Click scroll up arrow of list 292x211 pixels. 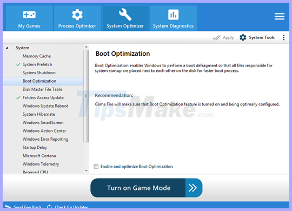click(86, 47)
